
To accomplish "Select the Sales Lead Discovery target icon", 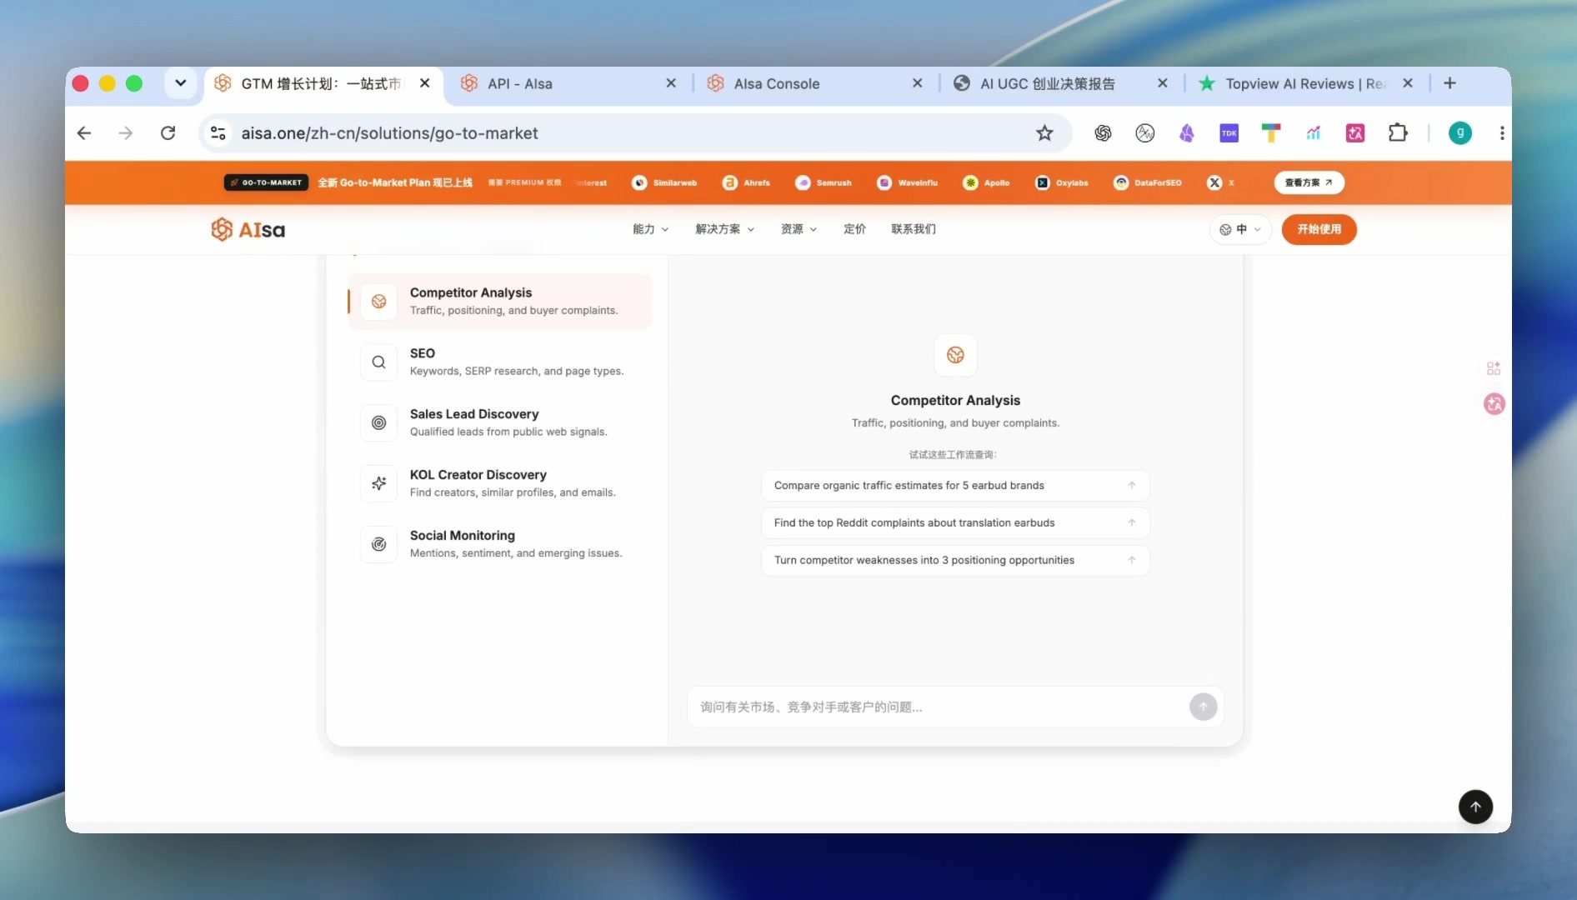I will pos(378,423).
